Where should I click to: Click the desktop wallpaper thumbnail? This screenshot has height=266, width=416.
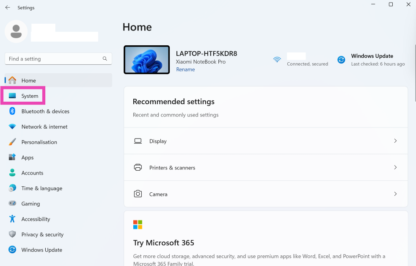point(146,60)
